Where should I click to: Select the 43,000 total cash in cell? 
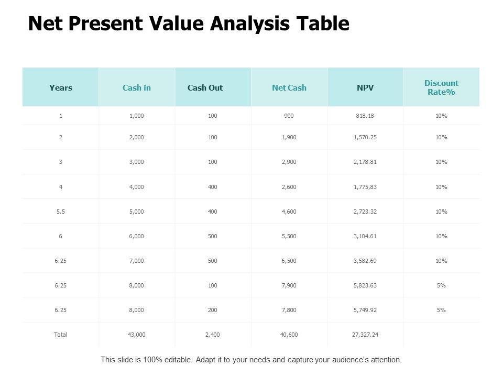(x=137, y=334)
